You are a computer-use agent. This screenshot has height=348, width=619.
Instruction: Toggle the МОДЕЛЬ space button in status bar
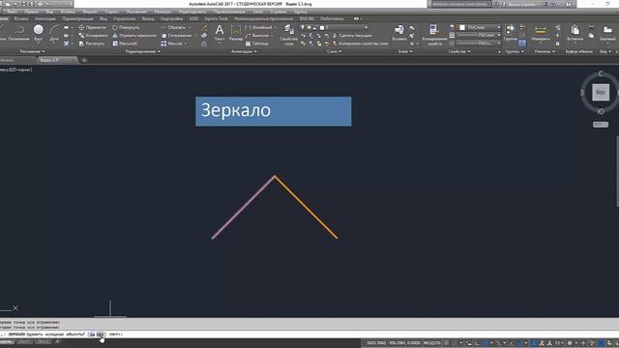(432, 343)
